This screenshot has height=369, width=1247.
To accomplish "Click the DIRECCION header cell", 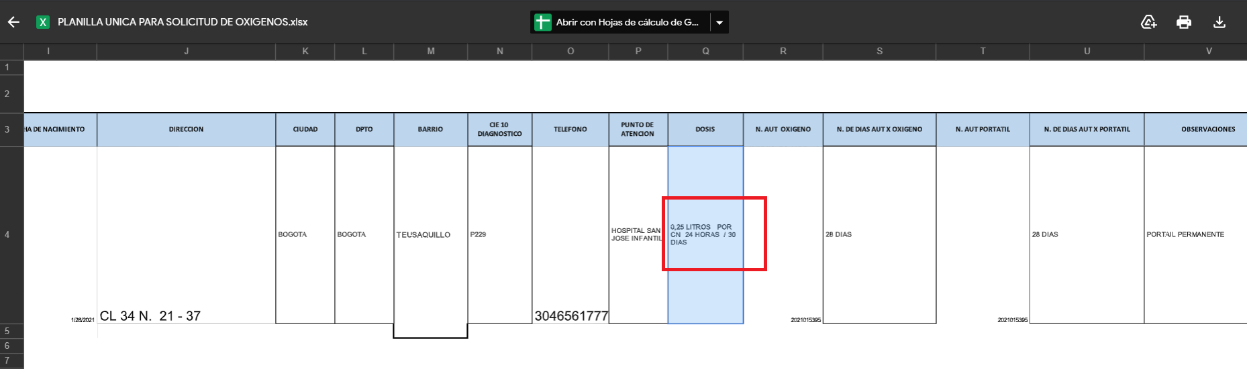I will [186, 129].
